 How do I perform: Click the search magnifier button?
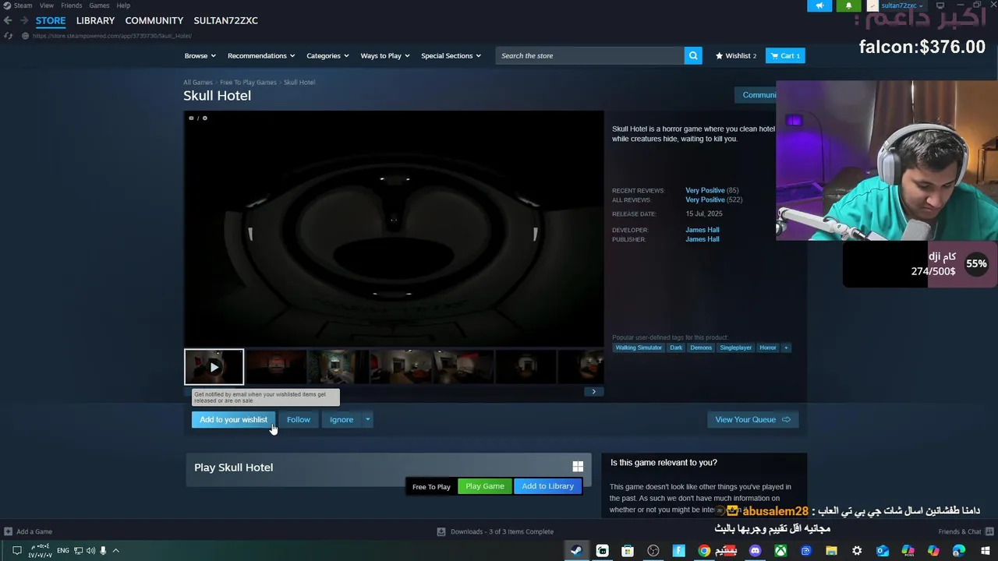click(693, 55)
